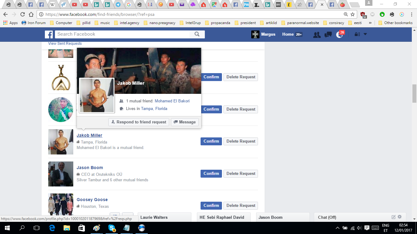Image resolution: width=417 pixels, height=234 pixels.
Task: Open the Wikipedia browser tab
Action: (x=53, y=5)
